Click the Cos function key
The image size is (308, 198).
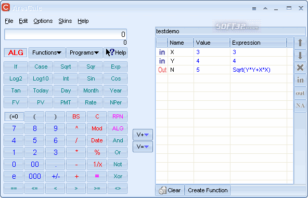tap(115, 78)
